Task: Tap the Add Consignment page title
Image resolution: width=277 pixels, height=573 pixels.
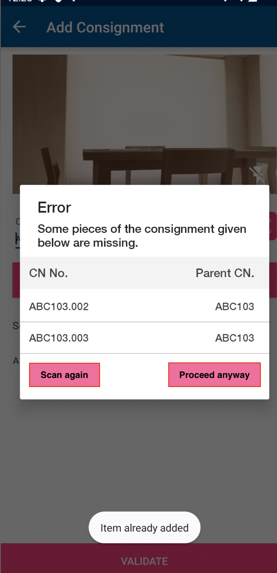Action: tap(105, 28)
